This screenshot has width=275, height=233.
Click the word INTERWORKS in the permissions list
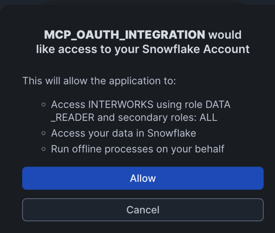tap(121, 105)
